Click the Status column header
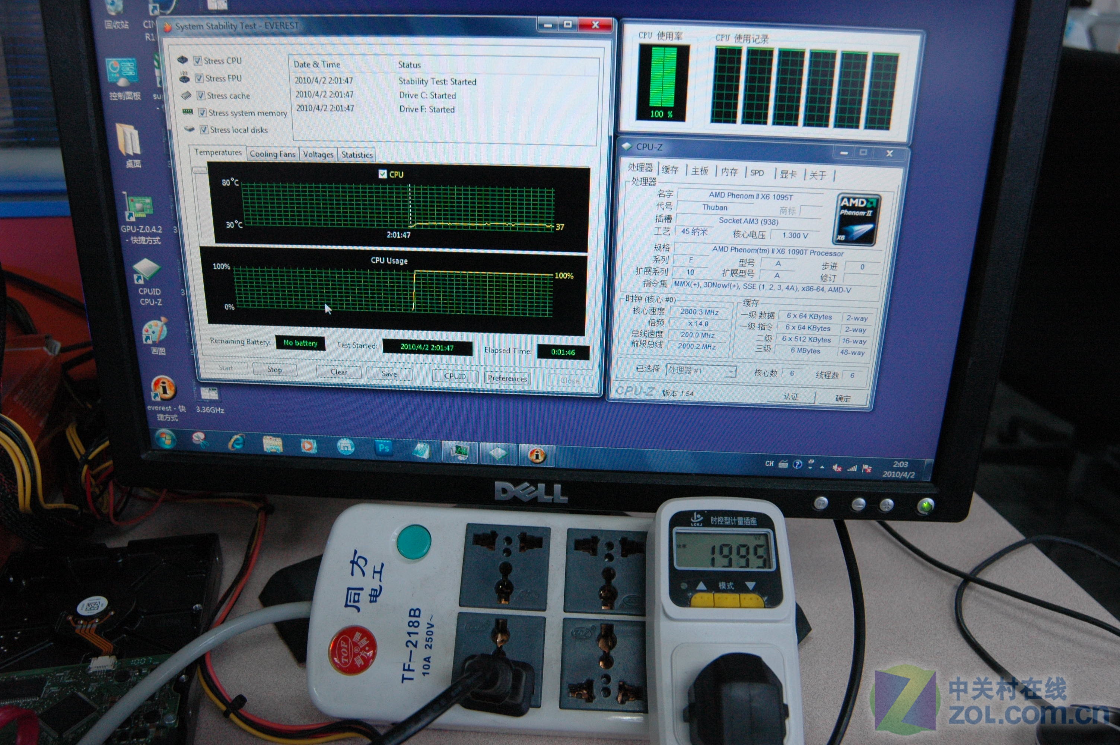Image resolution: width=1120 pixels, height=745 pixels. pyautogui.click(x=409, y=65)
